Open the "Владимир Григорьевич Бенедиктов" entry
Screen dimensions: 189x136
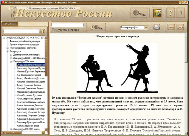[x=31, y=122]
